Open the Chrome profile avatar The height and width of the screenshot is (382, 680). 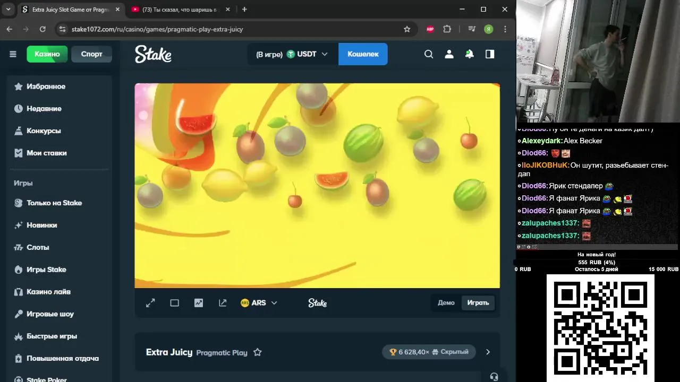click(488, 29)
